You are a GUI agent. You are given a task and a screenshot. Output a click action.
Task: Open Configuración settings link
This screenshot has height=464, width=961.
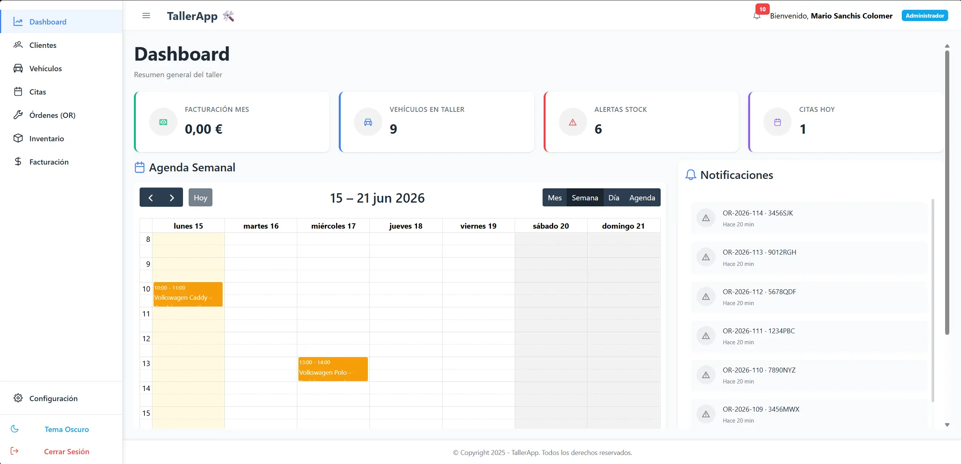point(61,398)
